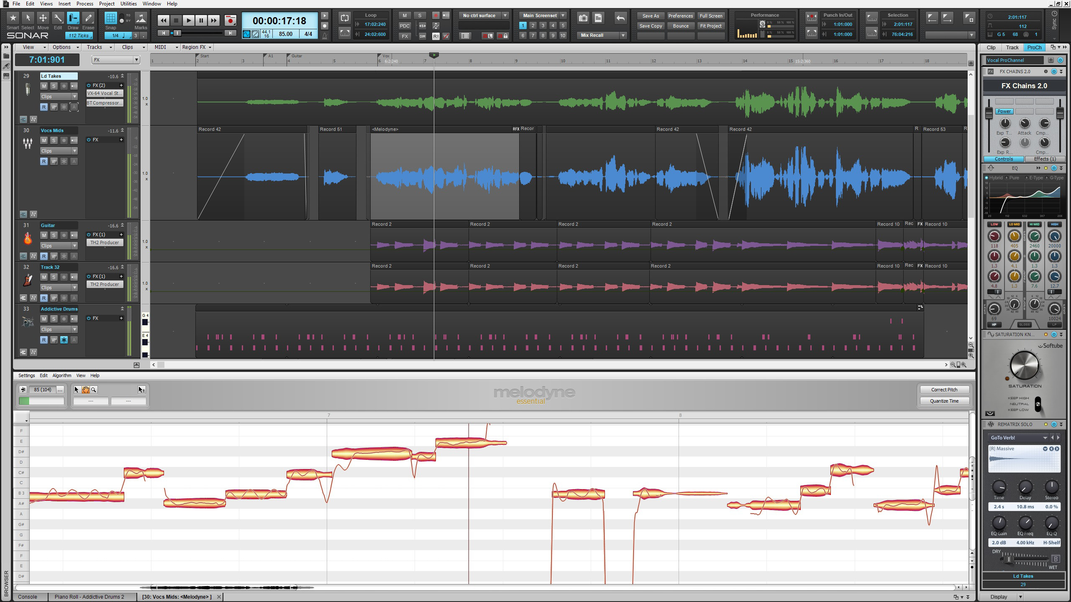Click the Correct Pitch button
Image resolution: width=1071 pixels, height=602 pixels.
944,390
